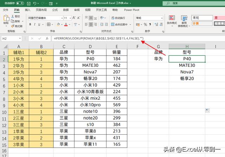Screen dimensions: 225x157
Task: Click the formula bar Cancel X icon
Action: [32, 38]
